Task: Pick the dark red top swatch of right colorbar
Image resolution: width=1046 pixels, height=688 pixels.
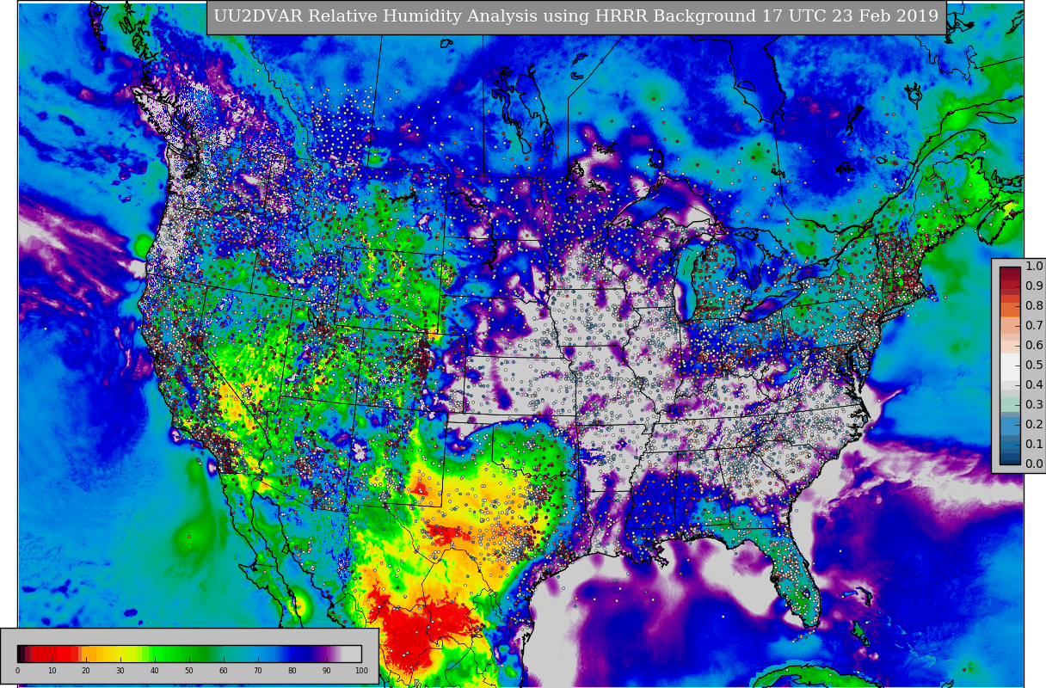Action: pyautogui.click(x=1010, y=275)
